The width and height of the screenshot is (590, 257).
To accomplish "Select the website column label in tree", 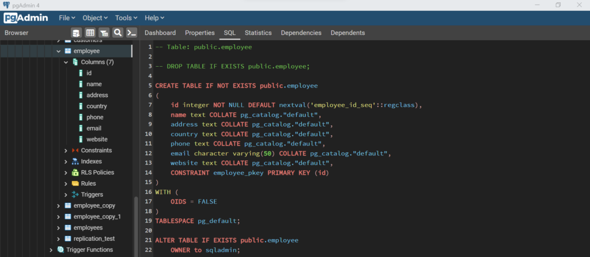I will click(97, 139).
